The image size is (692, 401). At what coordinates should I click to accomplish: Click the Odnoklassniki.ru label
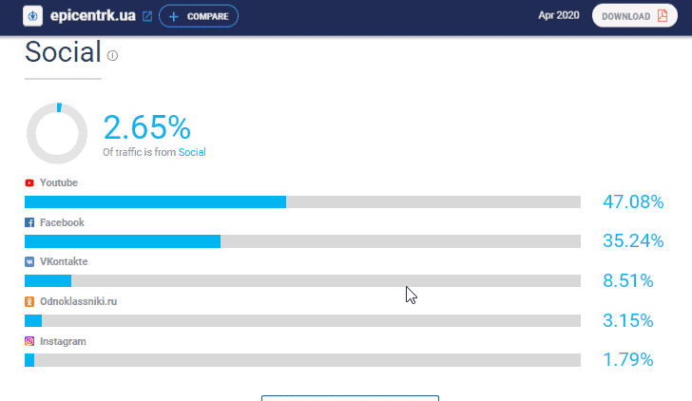tap(78, 301)
